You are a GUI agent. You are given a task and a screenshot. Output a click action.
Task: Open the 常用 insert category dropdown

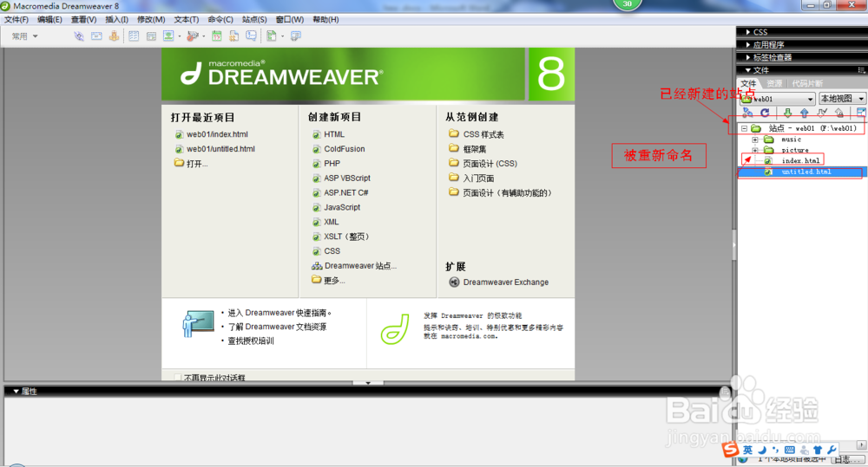click(25, 36)
